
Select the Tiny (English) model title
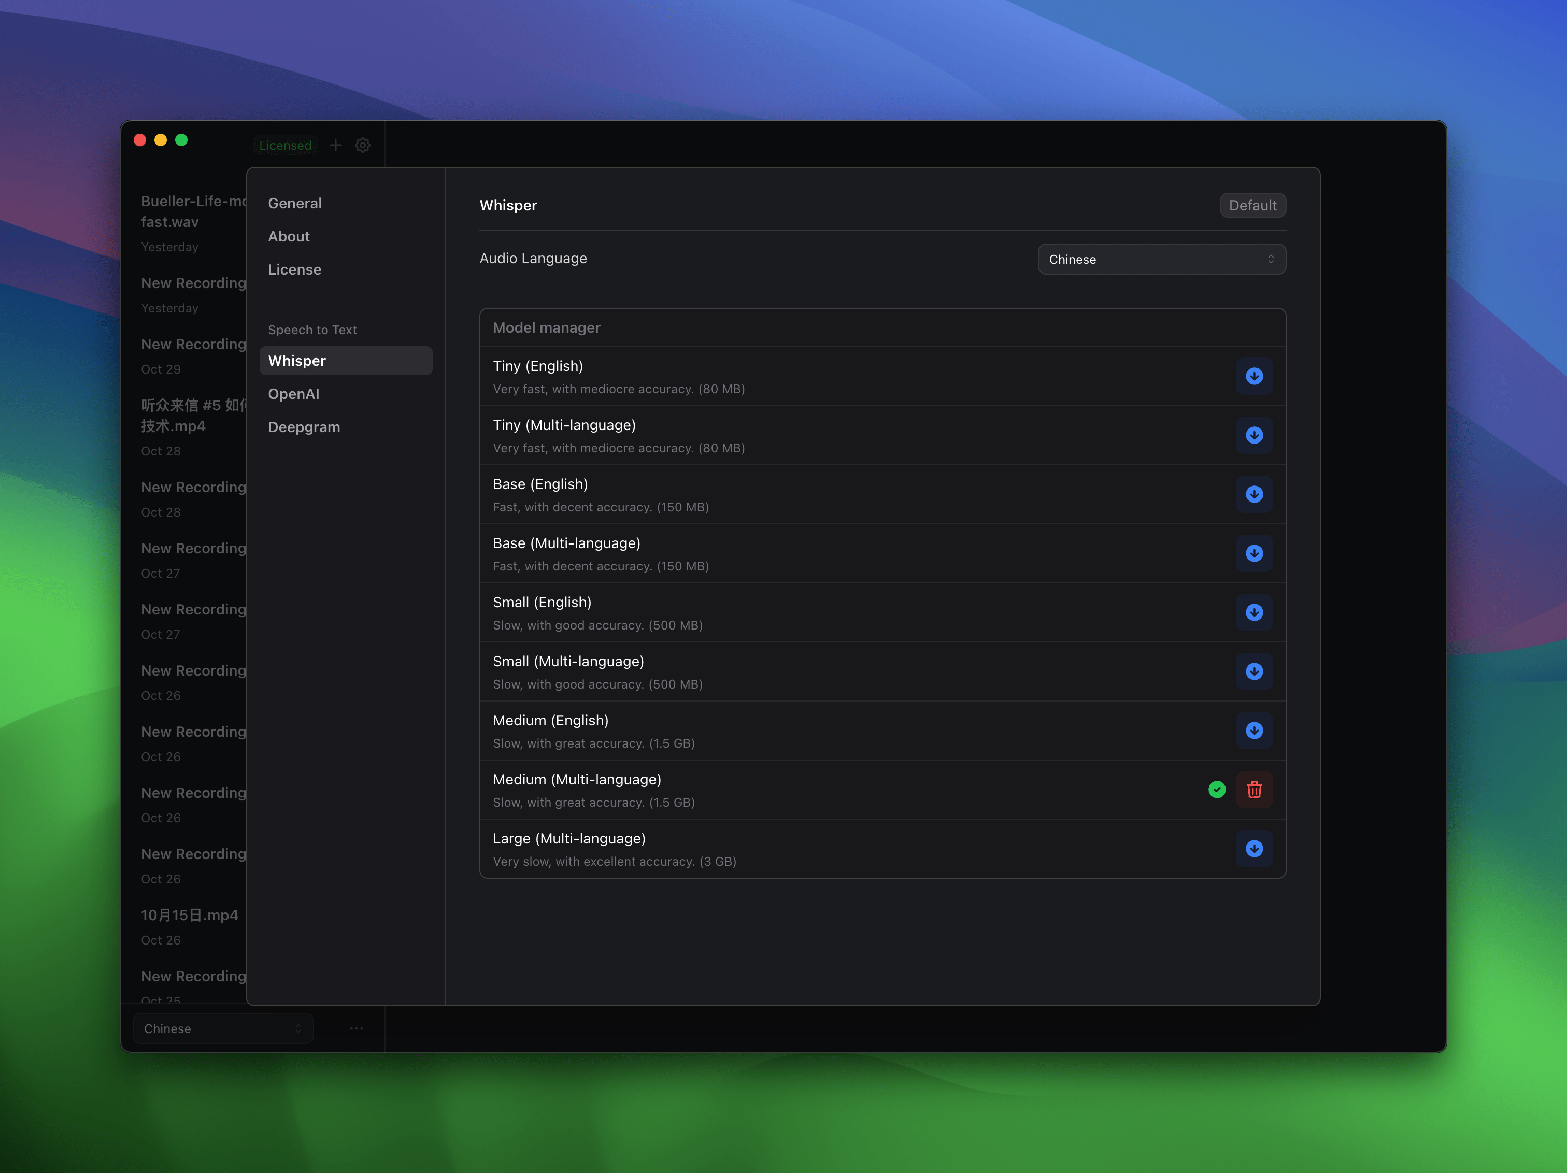coord(538,366)
